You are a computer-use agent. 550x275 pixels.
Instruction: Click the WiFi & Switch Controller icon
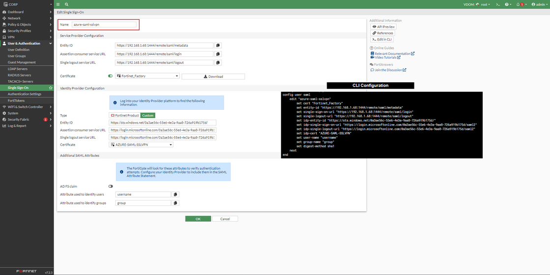tap(4, 107)
